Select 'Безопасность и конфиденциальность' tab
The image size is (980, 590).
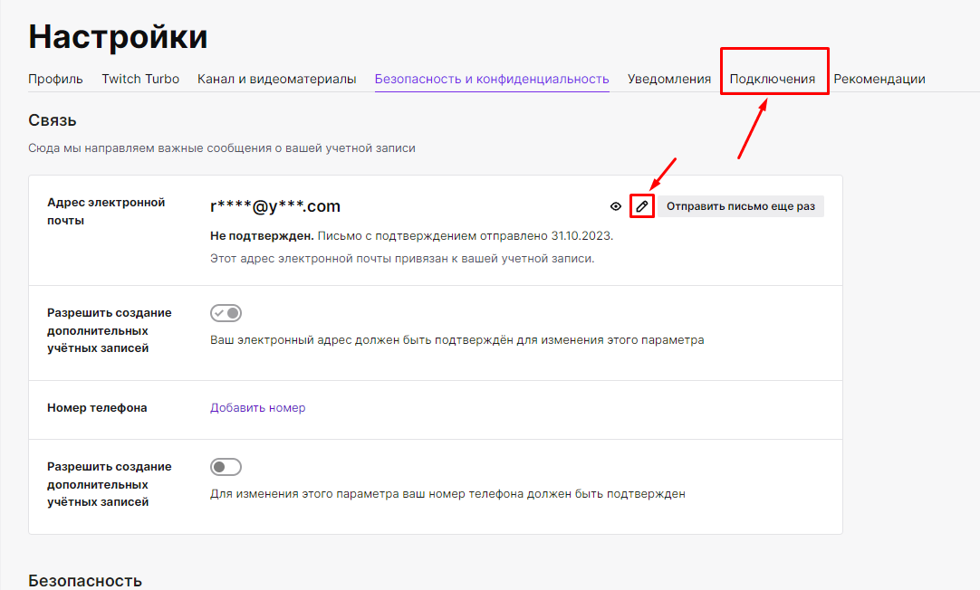click(492, 79)
